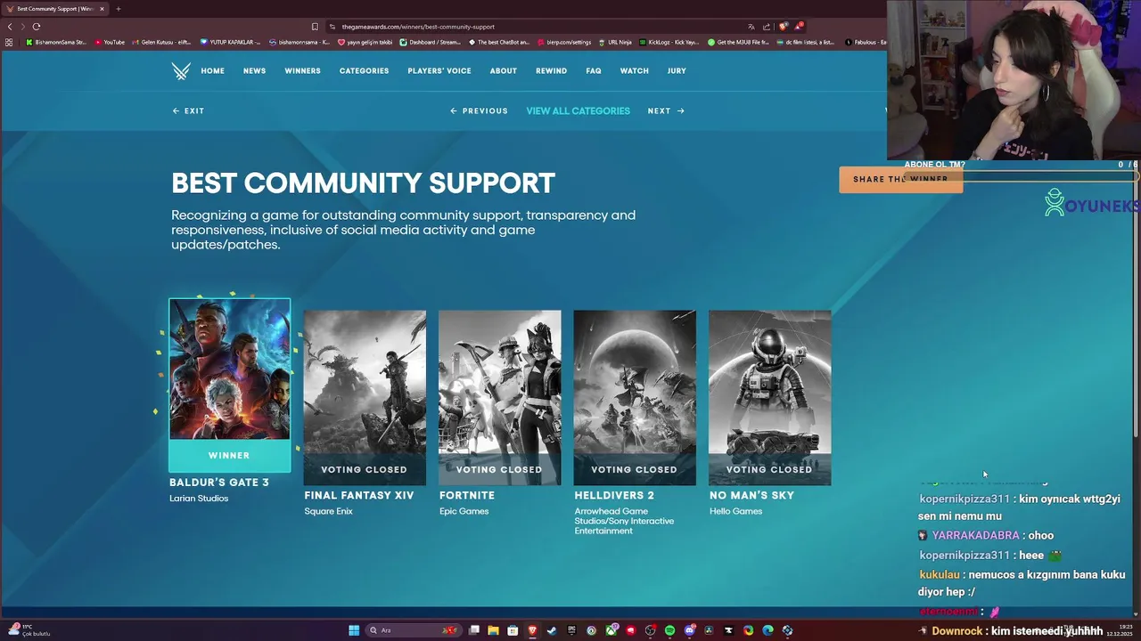The height and width of the screenshot is (641, 1141).
Task: Open the NEWS nav item
Action: click(254, 71)
